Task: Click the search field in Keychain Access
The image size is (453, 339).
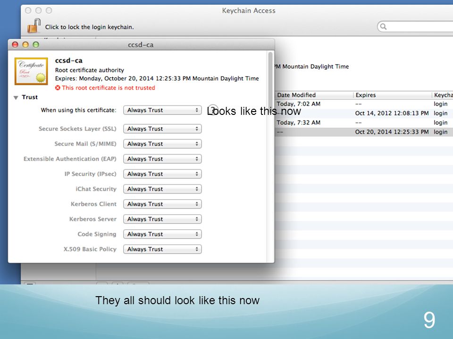Action: [415, 26]
